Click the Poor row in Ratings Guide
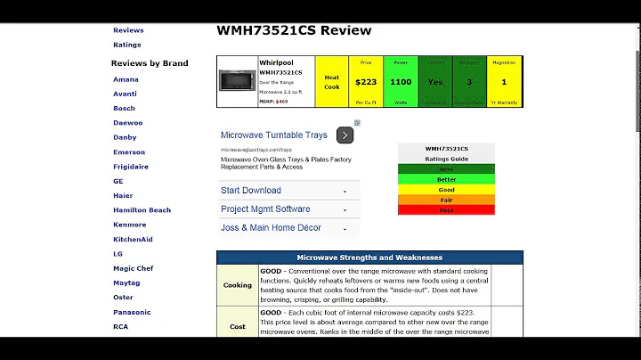Screen dimensions: 641x360 pyautogui.click(x=446, y=210)
